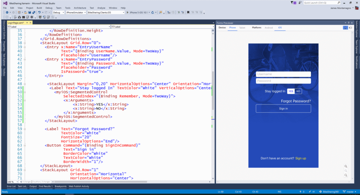Switch previewer to landscape orientation icon

click(x=350, y=27)
